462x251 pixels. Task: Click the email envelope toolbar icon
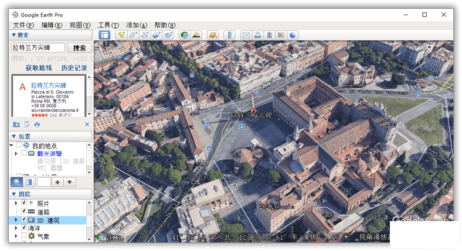[246, 35]
